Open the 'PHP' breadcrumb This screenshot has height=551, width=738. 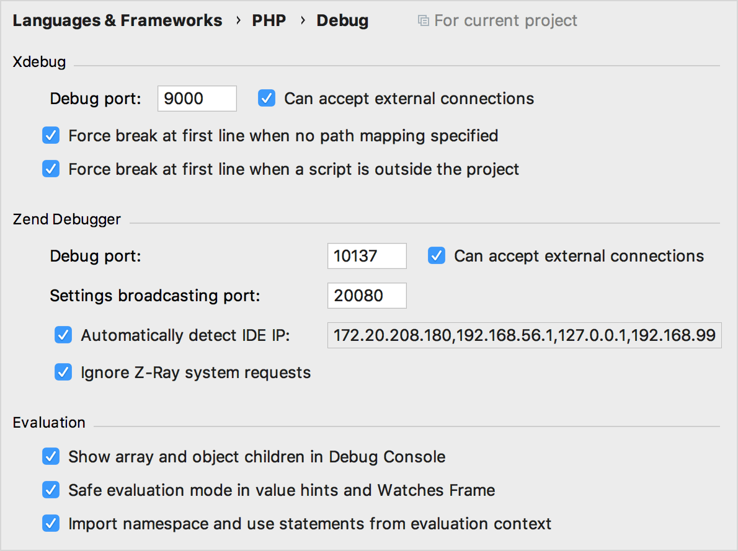point(269,20)
